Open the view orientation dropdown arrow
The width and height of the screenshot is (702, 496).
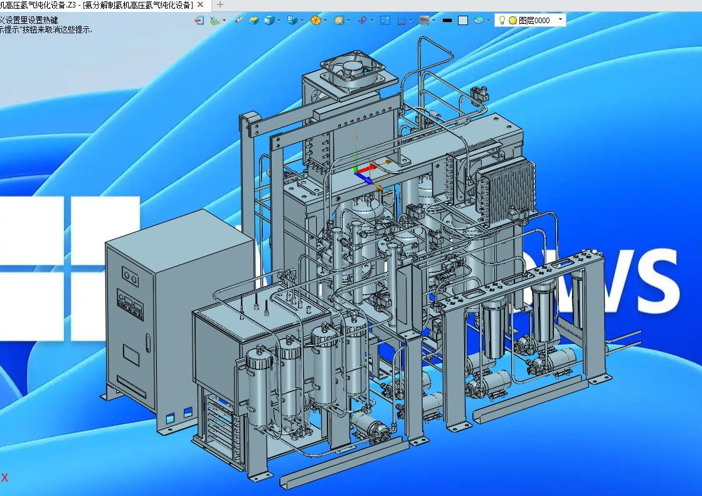(x=302, y=20)
